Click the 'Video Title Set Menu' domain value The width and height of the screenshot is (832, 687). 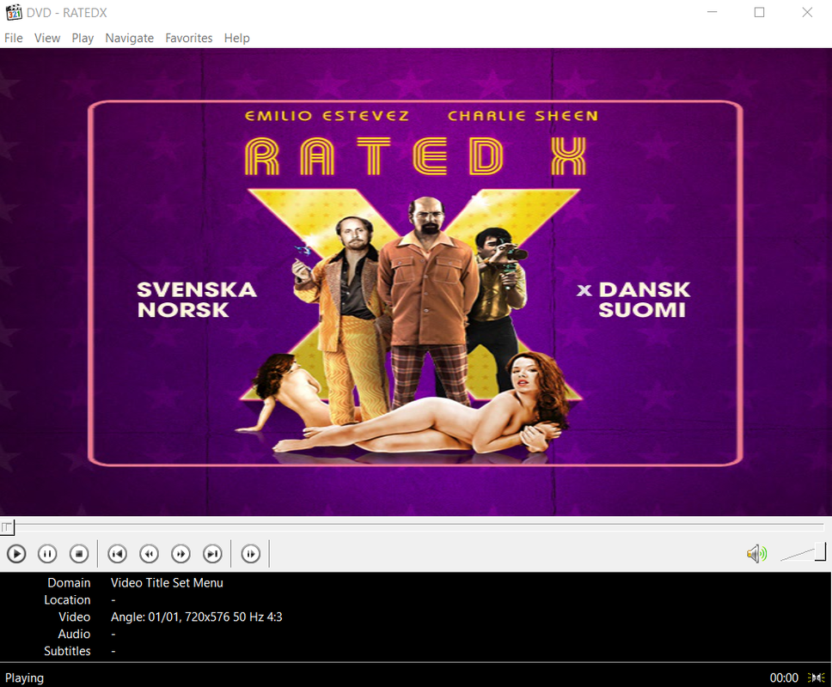167,582
